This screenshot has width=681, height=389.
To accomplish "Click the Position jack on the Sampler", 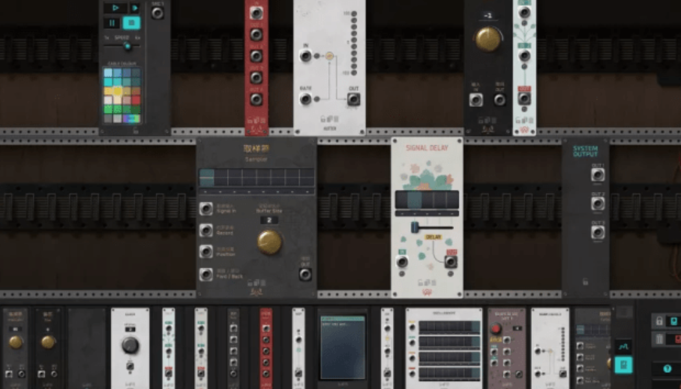I will [x=206, y=251].
